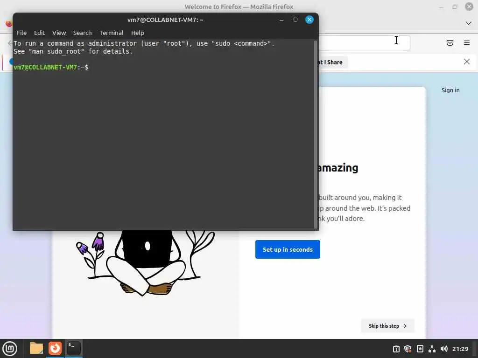Click the sudo command hint text line
This screenshot has width=478, height=358.
(x=144, y=43)
